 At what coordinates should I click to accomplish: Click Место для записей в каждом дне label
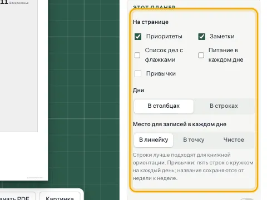click(180, 124)
